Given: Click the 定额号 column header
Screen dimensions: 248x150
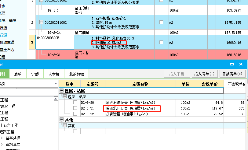Looking at the screenshot, I should coord(93,84).
